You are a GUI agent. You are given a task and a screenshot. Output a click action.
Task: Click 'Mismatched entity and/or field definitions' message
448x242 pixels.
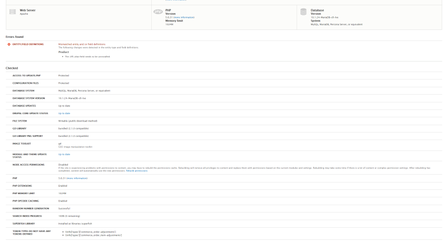82,45
